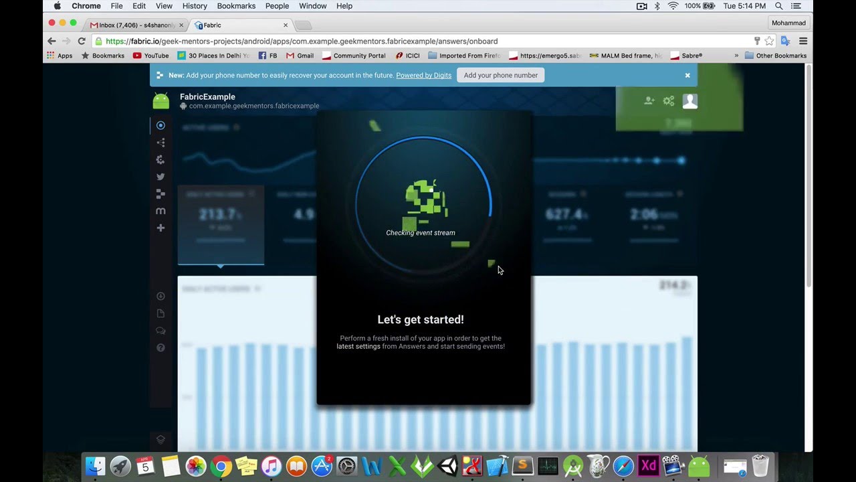The width and height of the screenshot is (856, 482).
Task: Add a new kit with plus icon
Action: coord(160,228)
